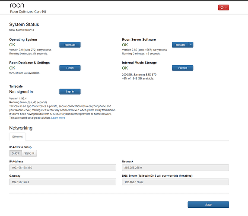
Task: Click the 'Roon Optimized Core Kit' subtitle
Action: [x=28, y=12]
